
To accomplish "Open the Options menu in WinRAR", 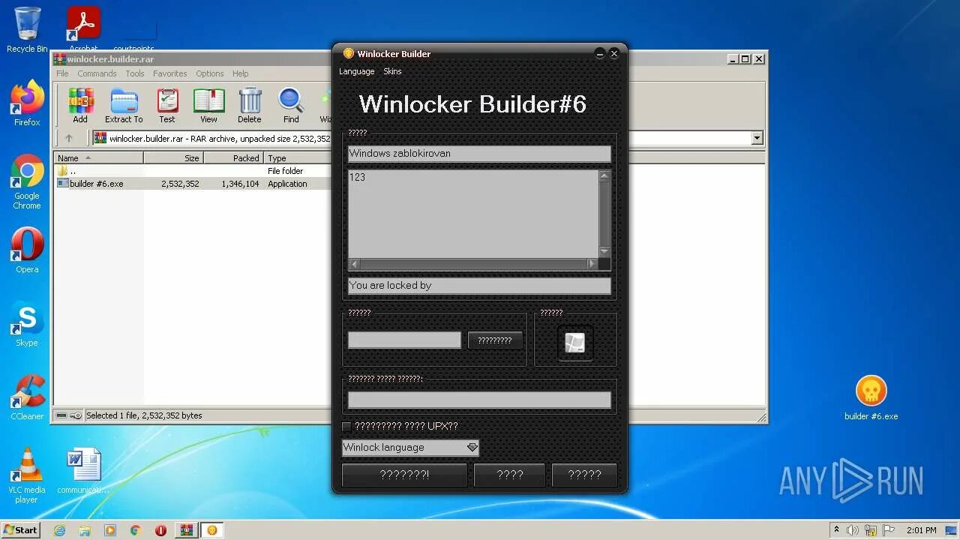I will [x=210, y=73].
